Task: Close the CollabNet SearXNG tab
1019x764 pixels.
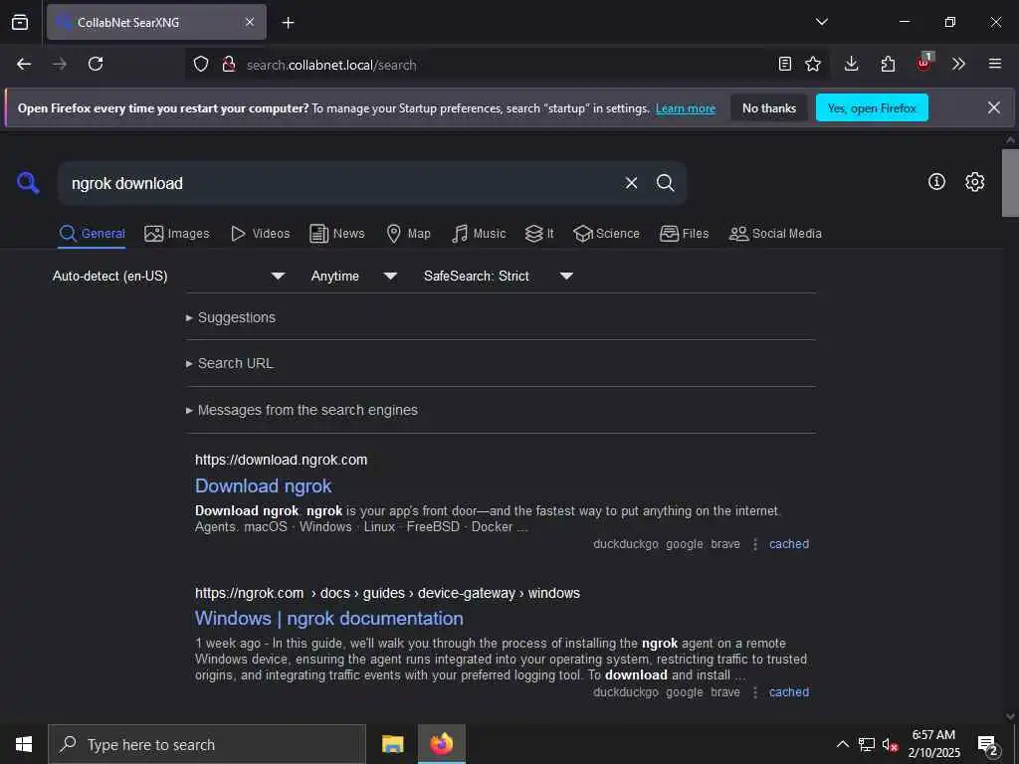Action: point(250,22)
